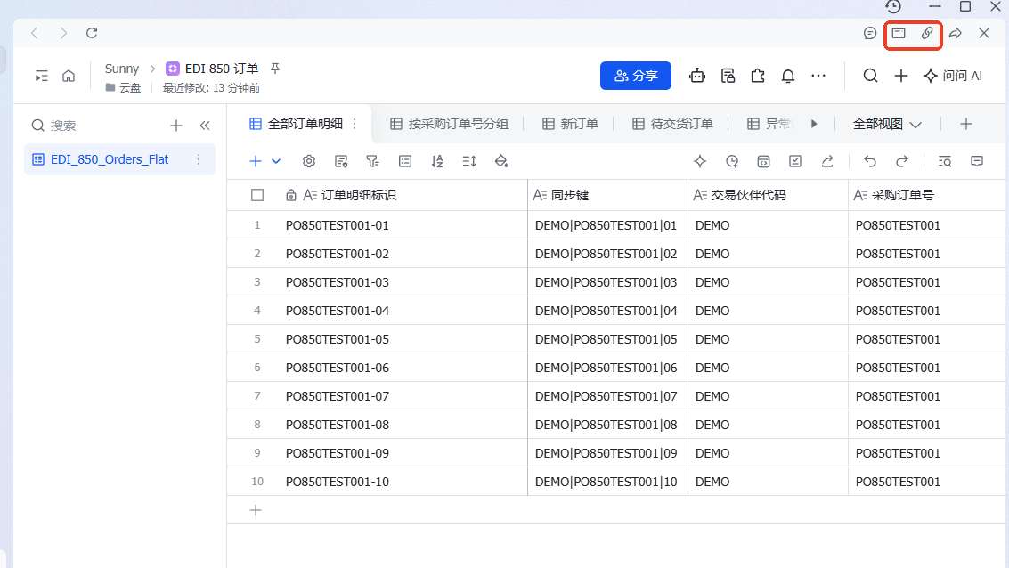Image resolution: width=1009 pixels, height=568 pixels.
Task: Open the filter records icon
Action: (372, 161)
